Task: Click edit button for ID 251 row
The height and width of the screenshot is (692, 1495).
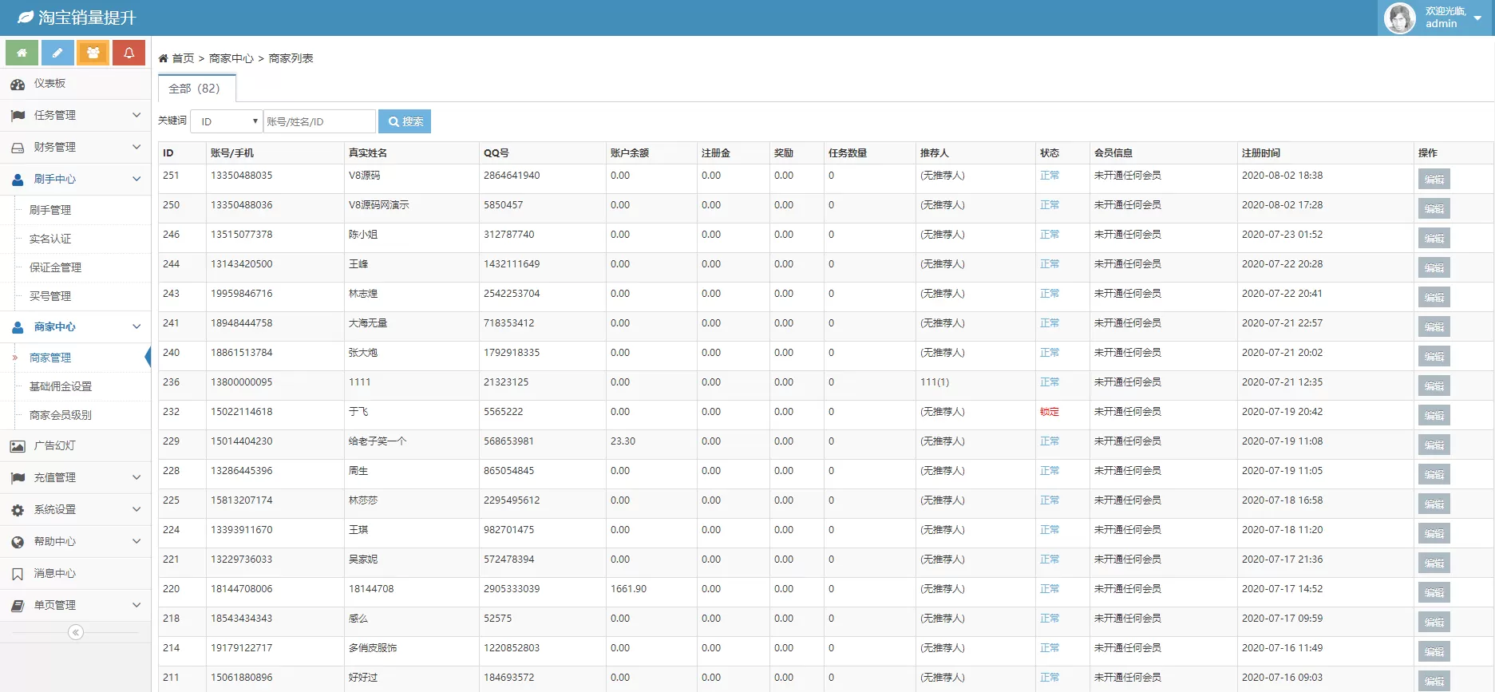Action: [1434, 180]
